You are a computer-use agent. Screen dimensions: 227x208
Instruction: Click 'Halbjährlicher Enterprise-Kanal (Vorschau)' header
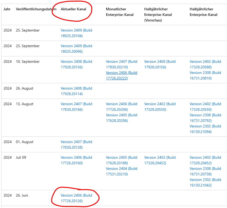[158, 15]
